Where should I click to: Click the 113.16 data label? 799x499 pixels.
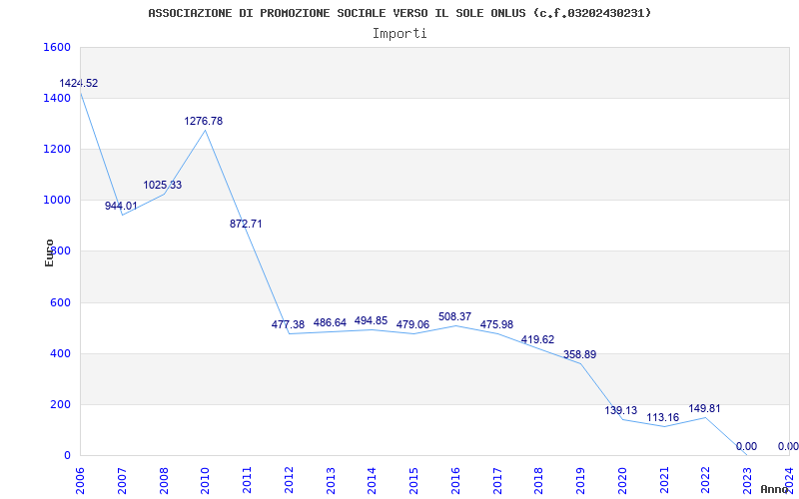(663, 417)
